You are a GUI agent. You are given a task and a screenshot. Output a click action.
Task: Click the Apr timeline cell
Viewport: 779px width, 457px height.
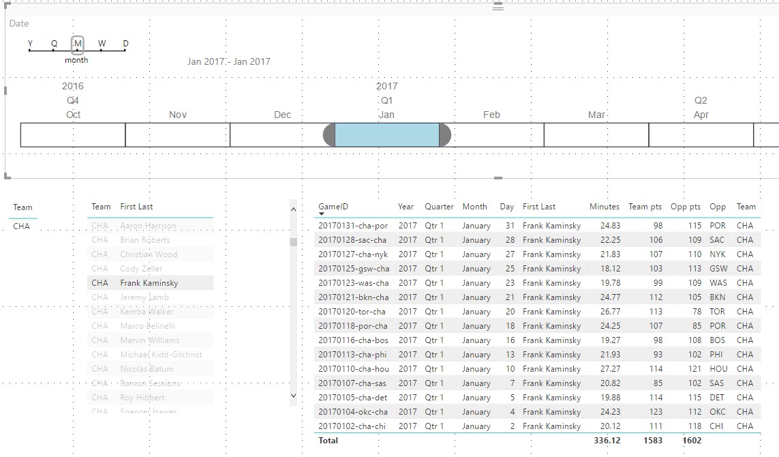point(701,135)
